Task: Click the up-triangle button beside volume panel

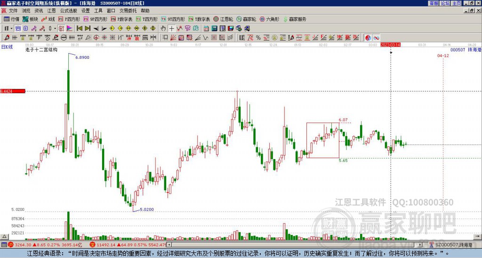Action: point(4,236)
